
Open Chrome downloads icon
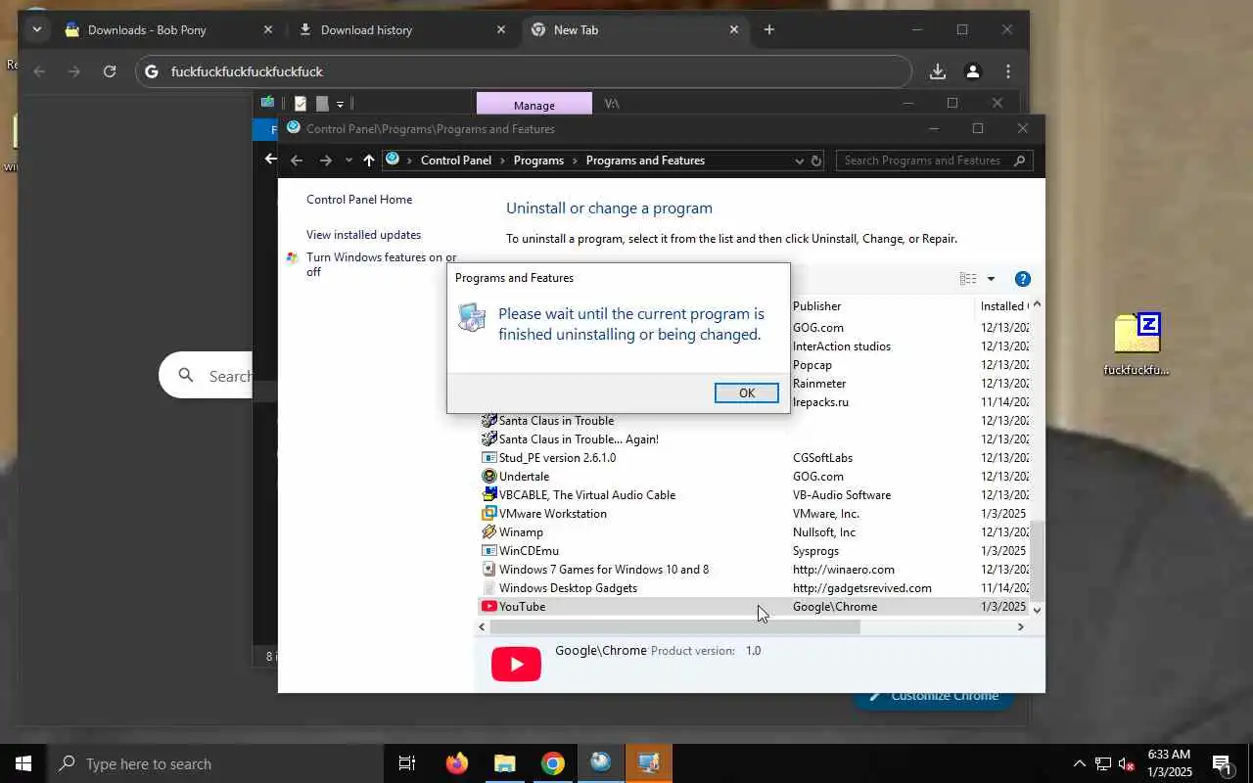[938, 71]
